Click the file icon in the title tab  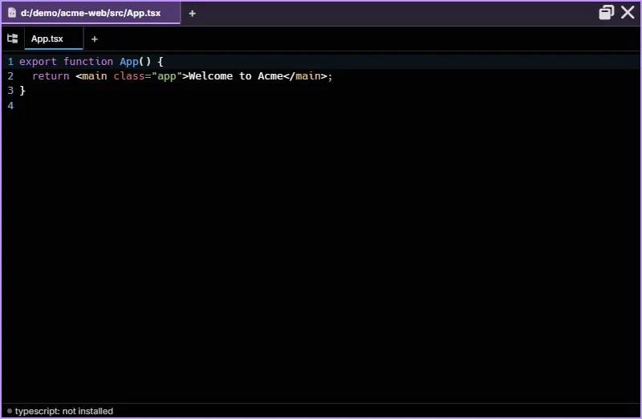12,13
